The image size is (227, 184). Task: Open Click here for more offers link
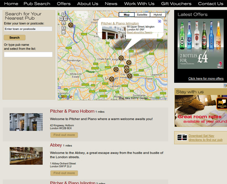click(x=206, y=78)
